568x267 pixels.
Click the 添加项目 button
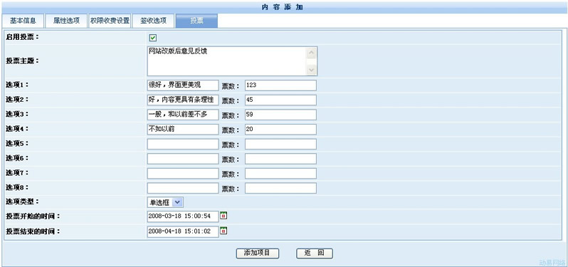pos(257,253)
